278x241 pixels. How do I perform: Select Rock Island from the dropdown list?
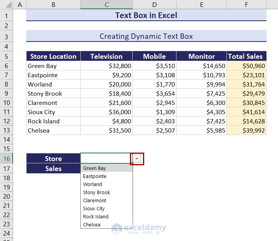click(96, 216)
